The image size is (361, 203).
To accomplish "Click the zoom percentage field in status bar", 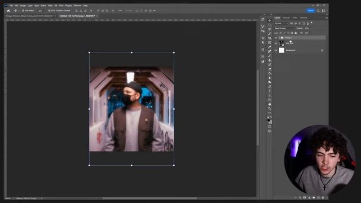I will (8, 198).
